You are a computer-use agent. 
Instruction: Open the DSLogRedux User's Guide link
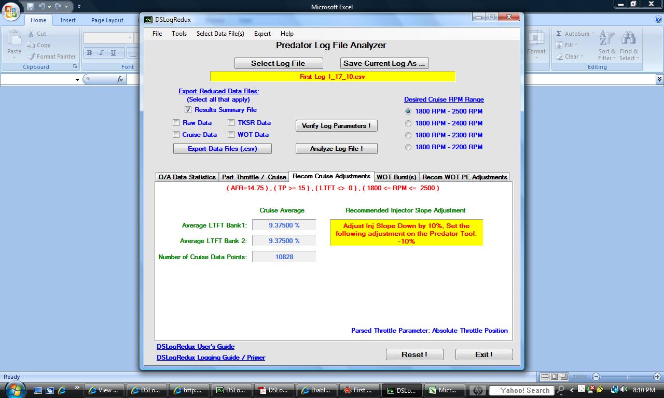(196, 347)
